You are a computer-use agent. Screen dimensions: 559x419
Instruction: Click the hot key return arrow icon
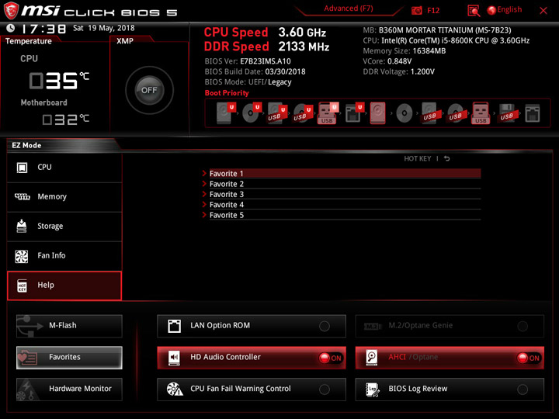pyautogui.click(x=446, y=158)
